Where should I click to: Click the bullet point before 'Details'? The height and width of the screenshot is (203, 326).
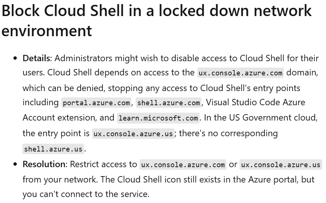click(x=15, y=59)
